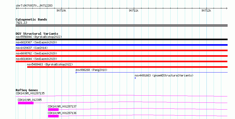
Task: Click the 90712k ruler tick label
Action: click(x=206, y=11)
